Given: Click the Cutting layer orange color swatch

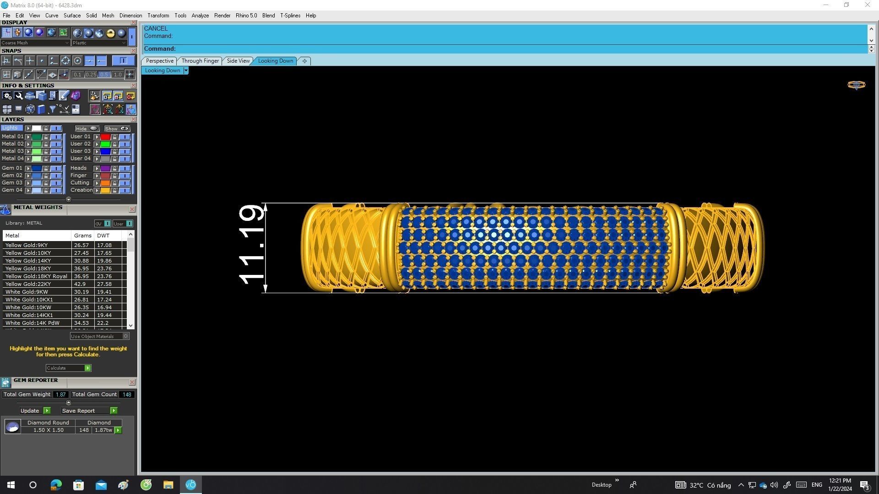Looking at the screenshot, I should click(x=105, y=183).
